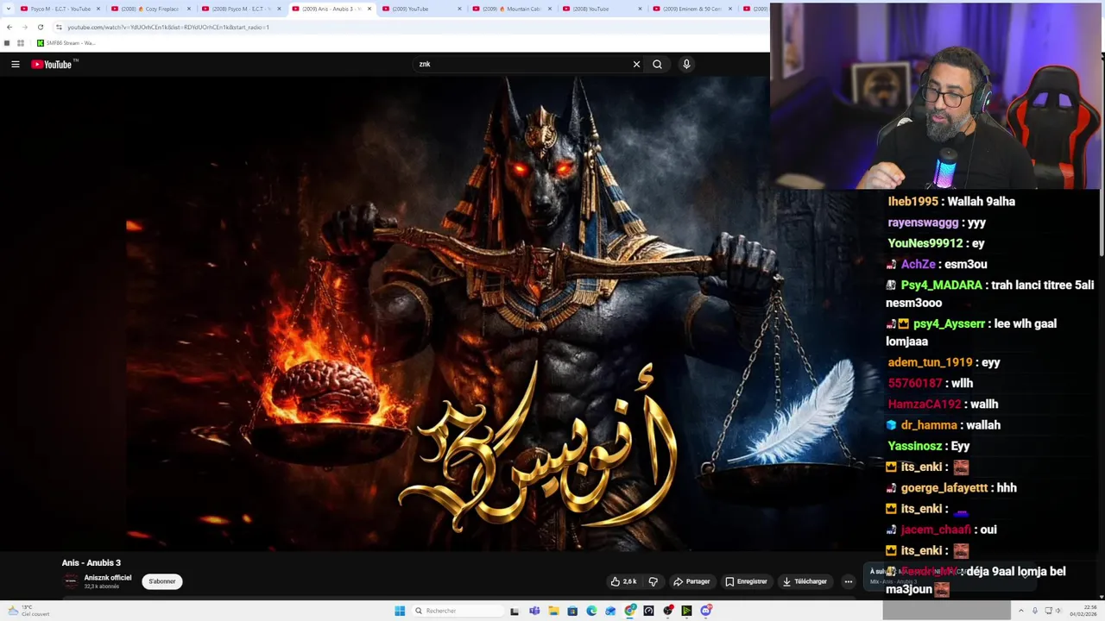Screen dimensions: 1105x621
Task: Download video via Télécharger button
Action: click(805, 581)
